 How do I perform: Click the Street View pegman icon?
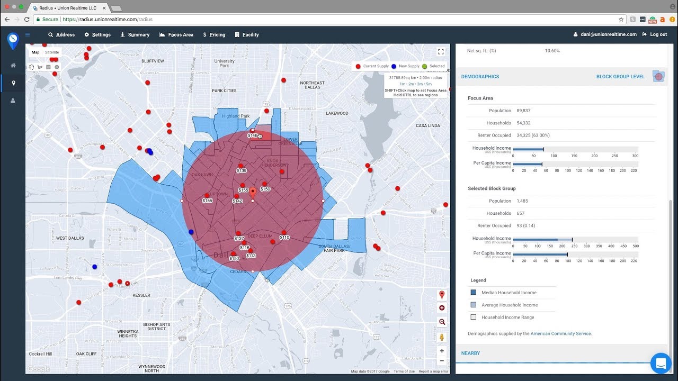(442, 337)
